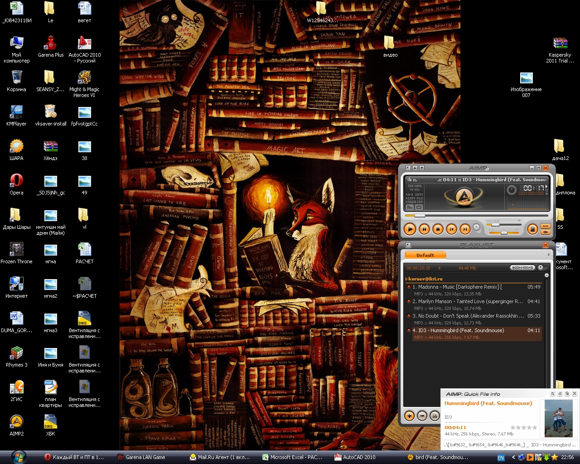The height and width of the screenshot is (464, 580).
Task: Click the lock icon in Quick File Info
Action: [x=560, y=394]
